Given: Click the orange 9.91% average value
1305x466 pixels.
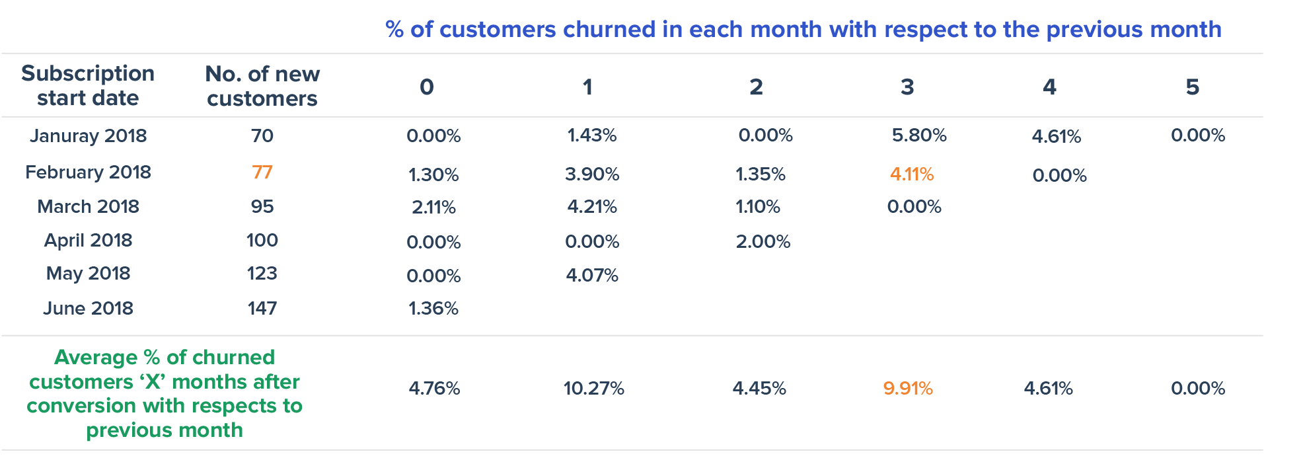Looking at the screenshot, I should point(908,388).
